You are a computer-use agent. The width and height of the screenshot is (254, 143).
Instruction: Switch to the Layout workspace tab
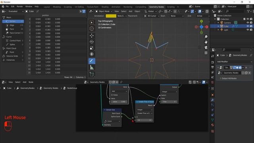tap(47, 7)
